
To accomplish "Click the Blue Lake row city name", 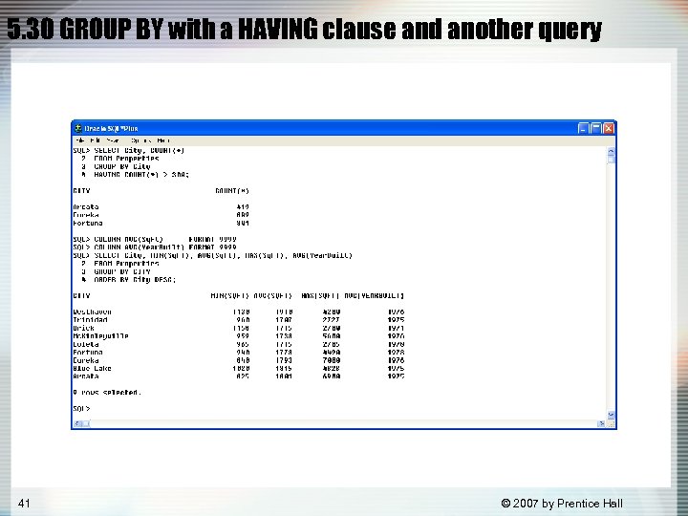I will pyautogui.click(x=92, y=369).
